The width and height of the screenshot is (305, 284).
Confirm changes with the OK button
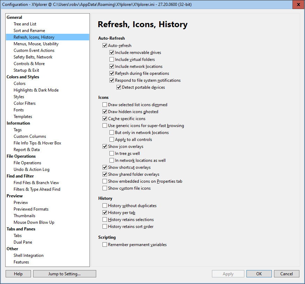click(259, 274)
